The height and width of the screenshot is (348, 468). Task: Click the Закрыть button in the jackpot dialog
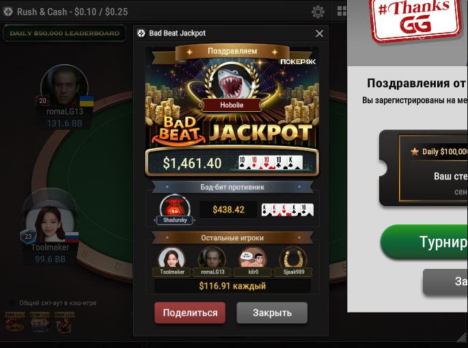[x=272, y=313]
